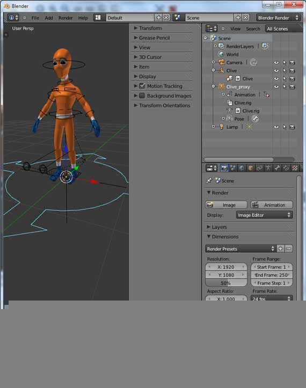Open the Render Presets dropdown
Image resolution: width=306 pixels, height=388 pixels.
coord(241,248)
